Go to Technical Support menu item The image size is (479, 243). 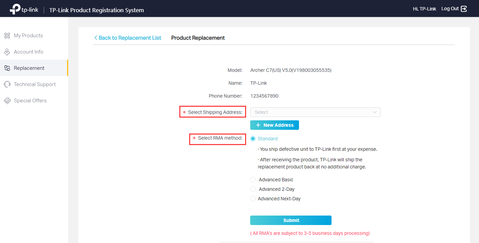(x=35, y=84)
